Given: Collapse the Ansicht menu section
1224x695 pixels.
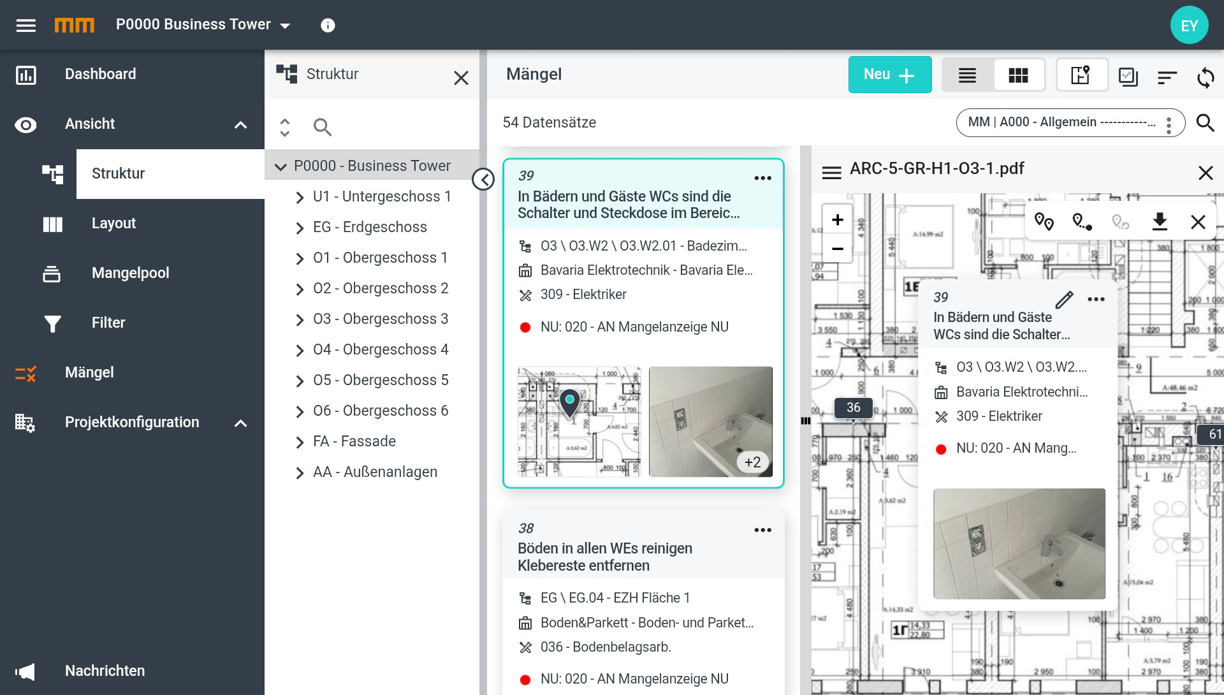Looking at the screenshot, I should click(x=240, y=125).
